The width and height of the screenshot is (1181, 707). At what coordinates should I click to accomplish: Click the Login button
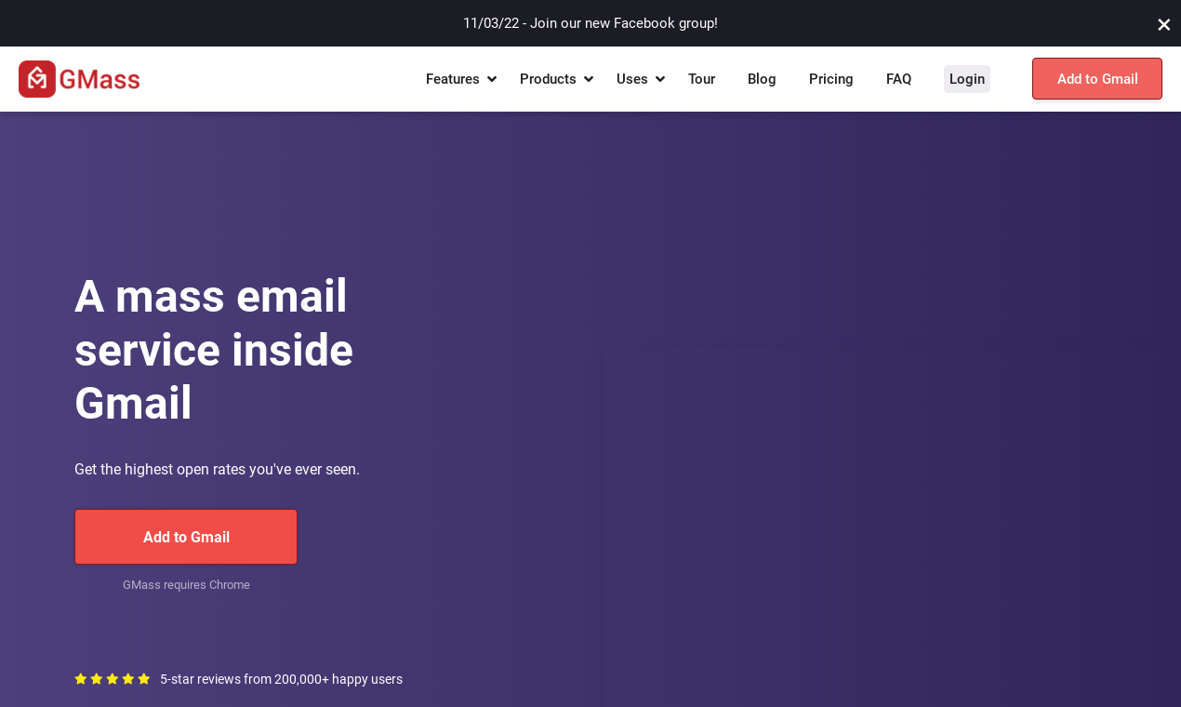coord(966,79)
